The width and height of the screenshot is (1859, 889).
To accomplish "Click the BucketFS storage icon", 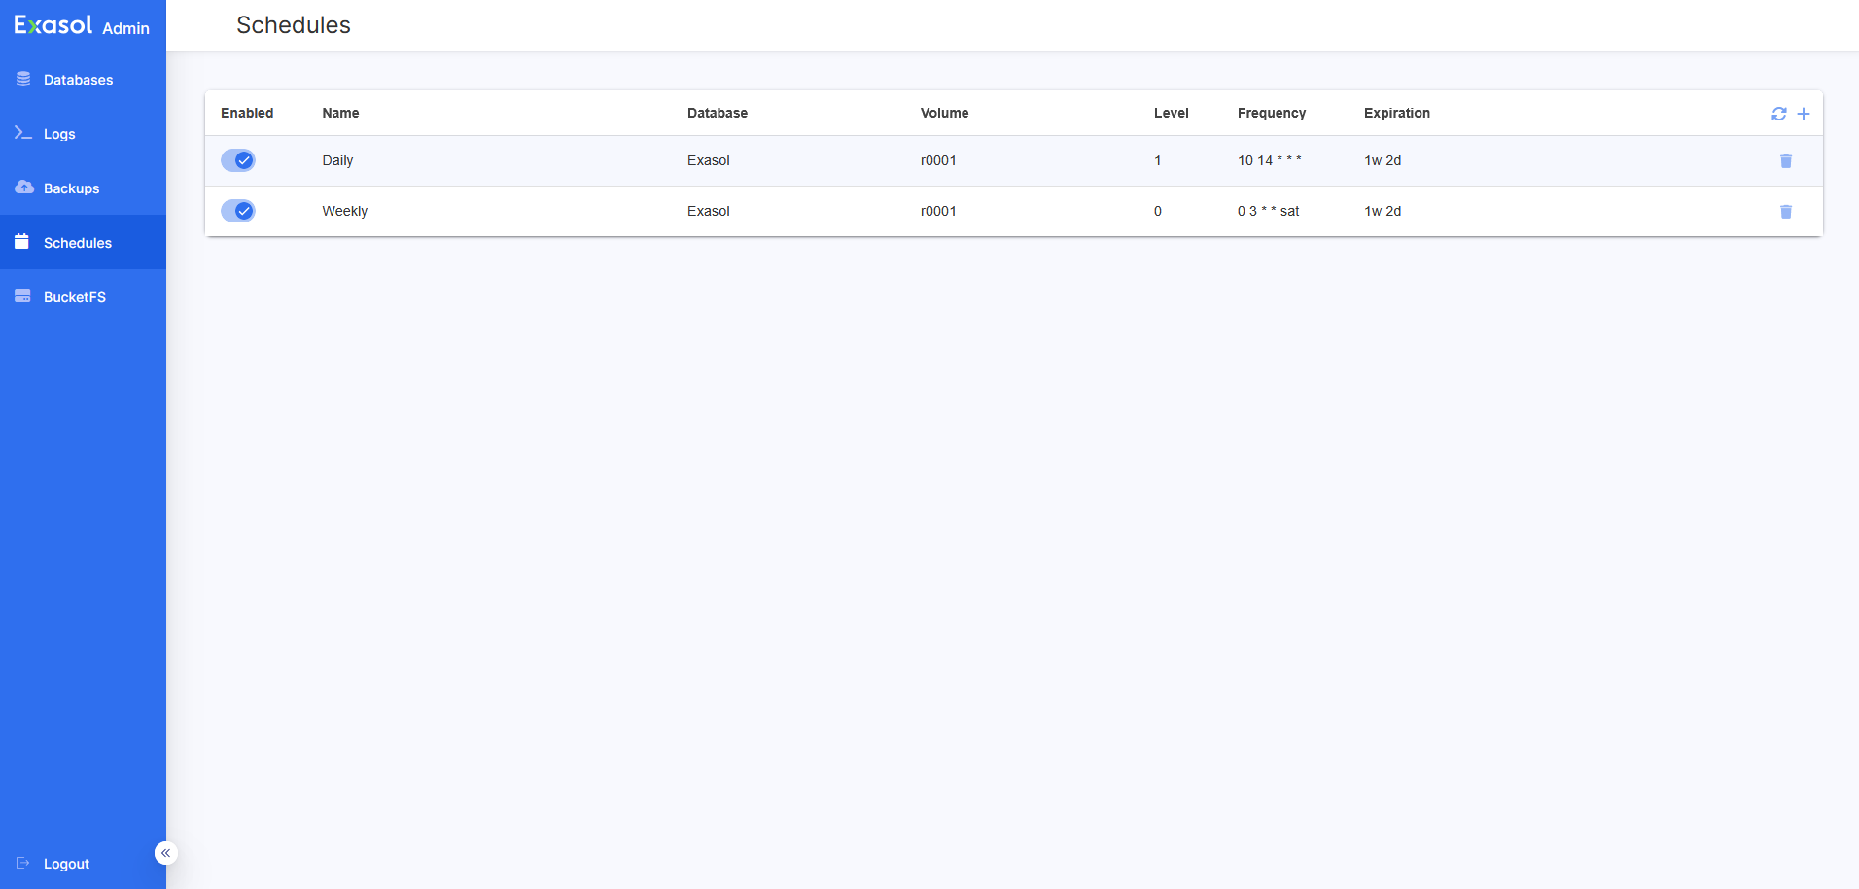I will 23,296.
